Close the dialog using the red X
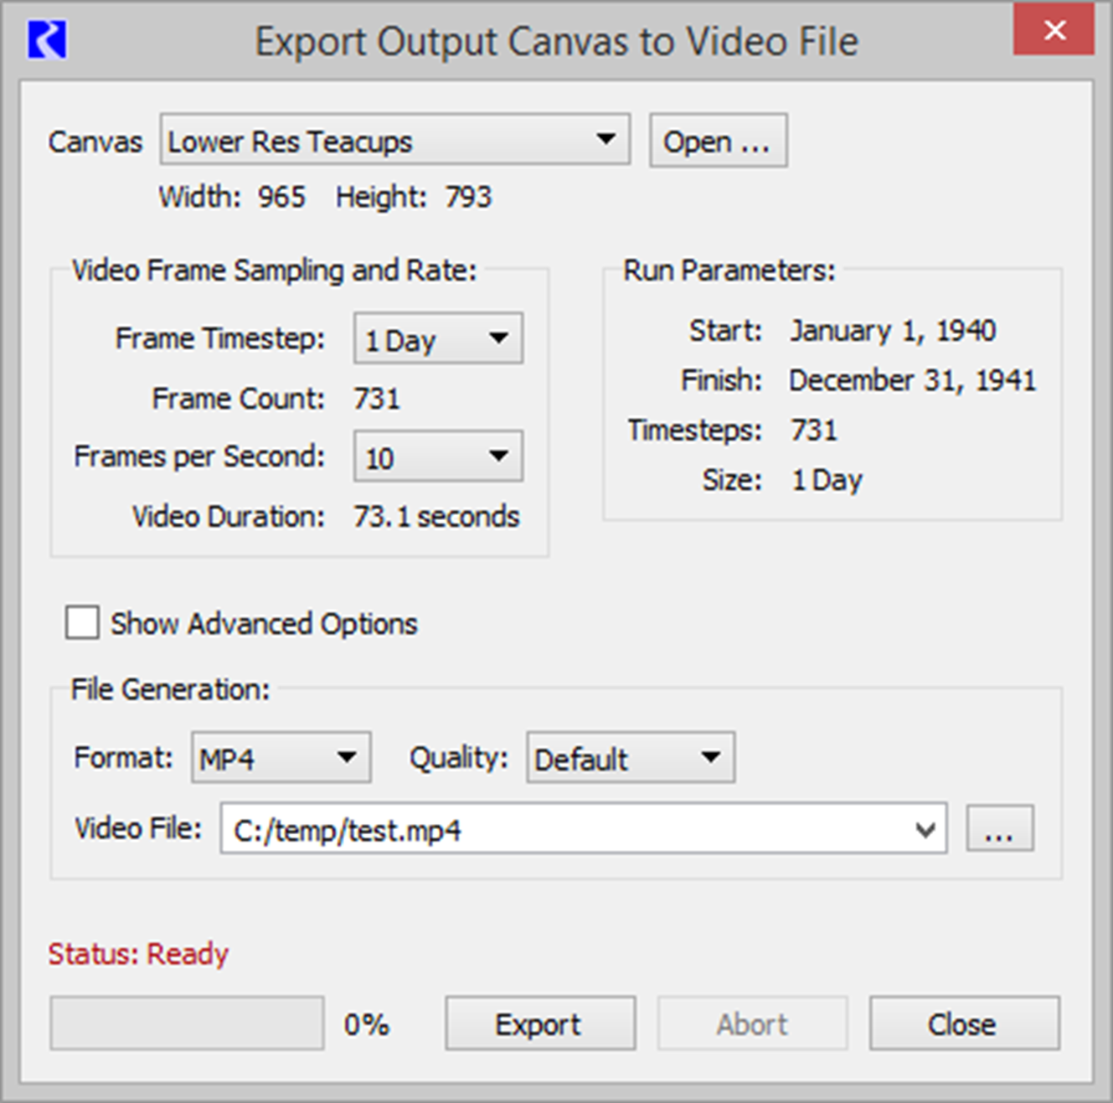 pyautogui.click(x=1054, y=31)
